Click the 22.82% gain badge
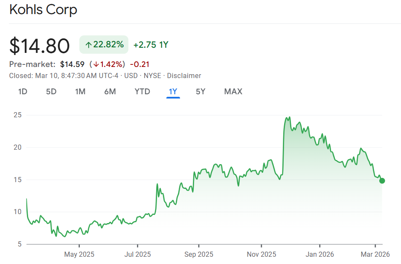The height and width of the screenshot is (264, 401). [x=104, y=45]
